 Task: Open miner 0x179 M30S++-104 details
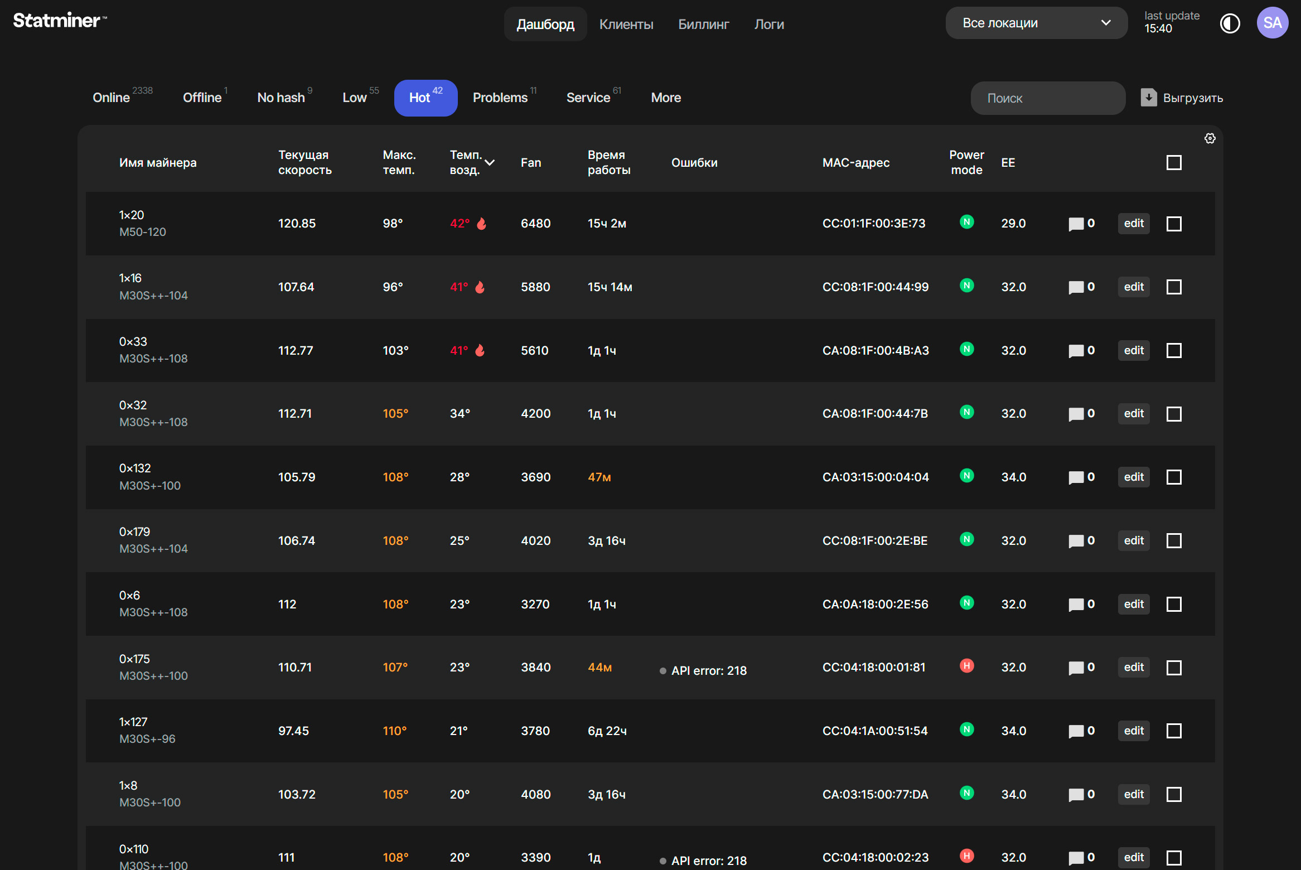point(153,540)
